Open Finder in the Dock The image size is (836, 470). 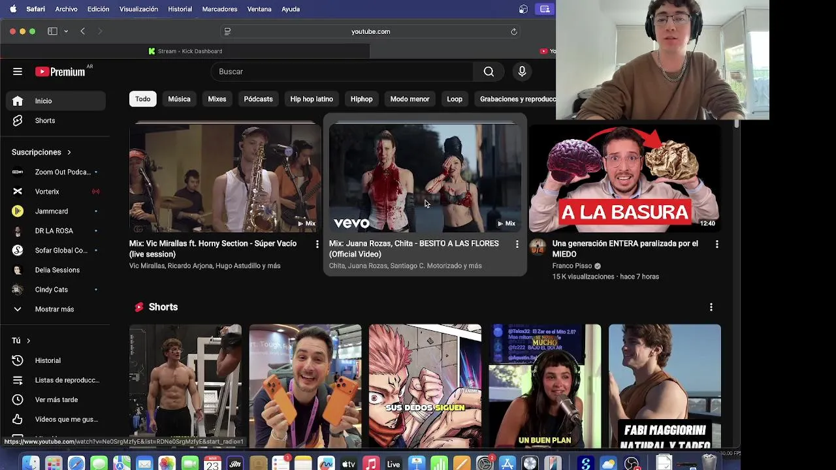pyautogui.click(x=31, y=463)
